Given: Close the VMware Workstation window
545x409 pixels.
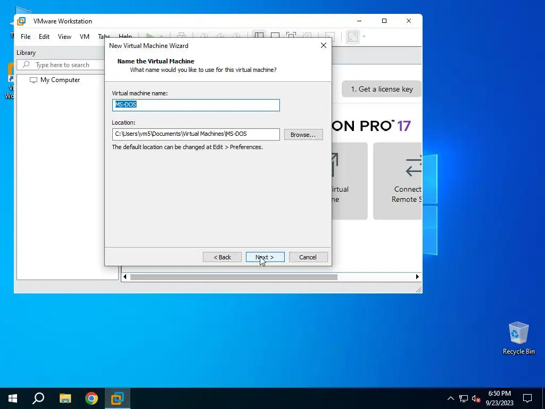Looking at the screenshot, I should 409,21.
